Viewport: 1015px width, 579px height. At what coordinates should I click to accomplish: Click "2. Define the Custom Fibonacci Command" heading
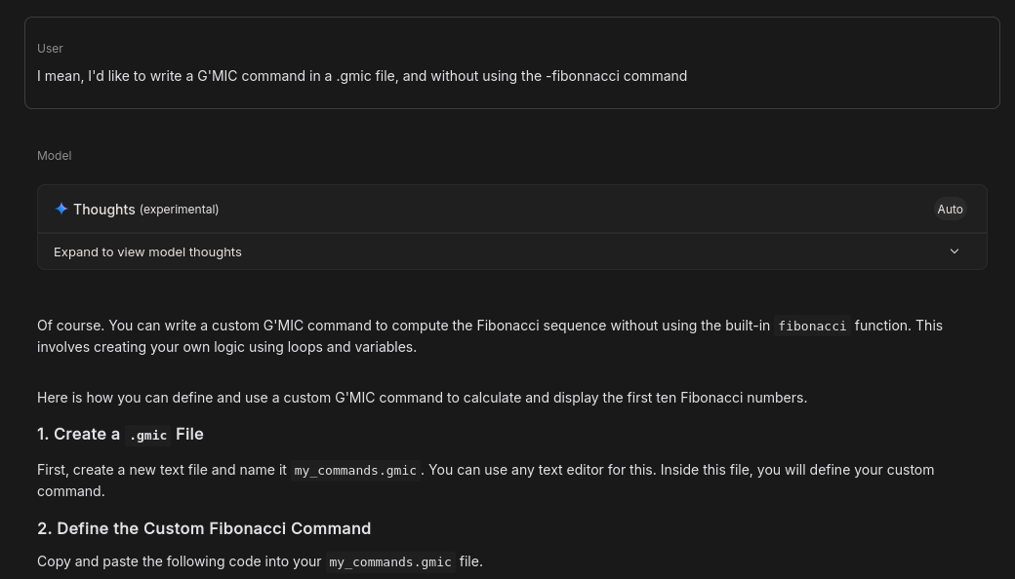pyautogui.click(x=204, y=528)
